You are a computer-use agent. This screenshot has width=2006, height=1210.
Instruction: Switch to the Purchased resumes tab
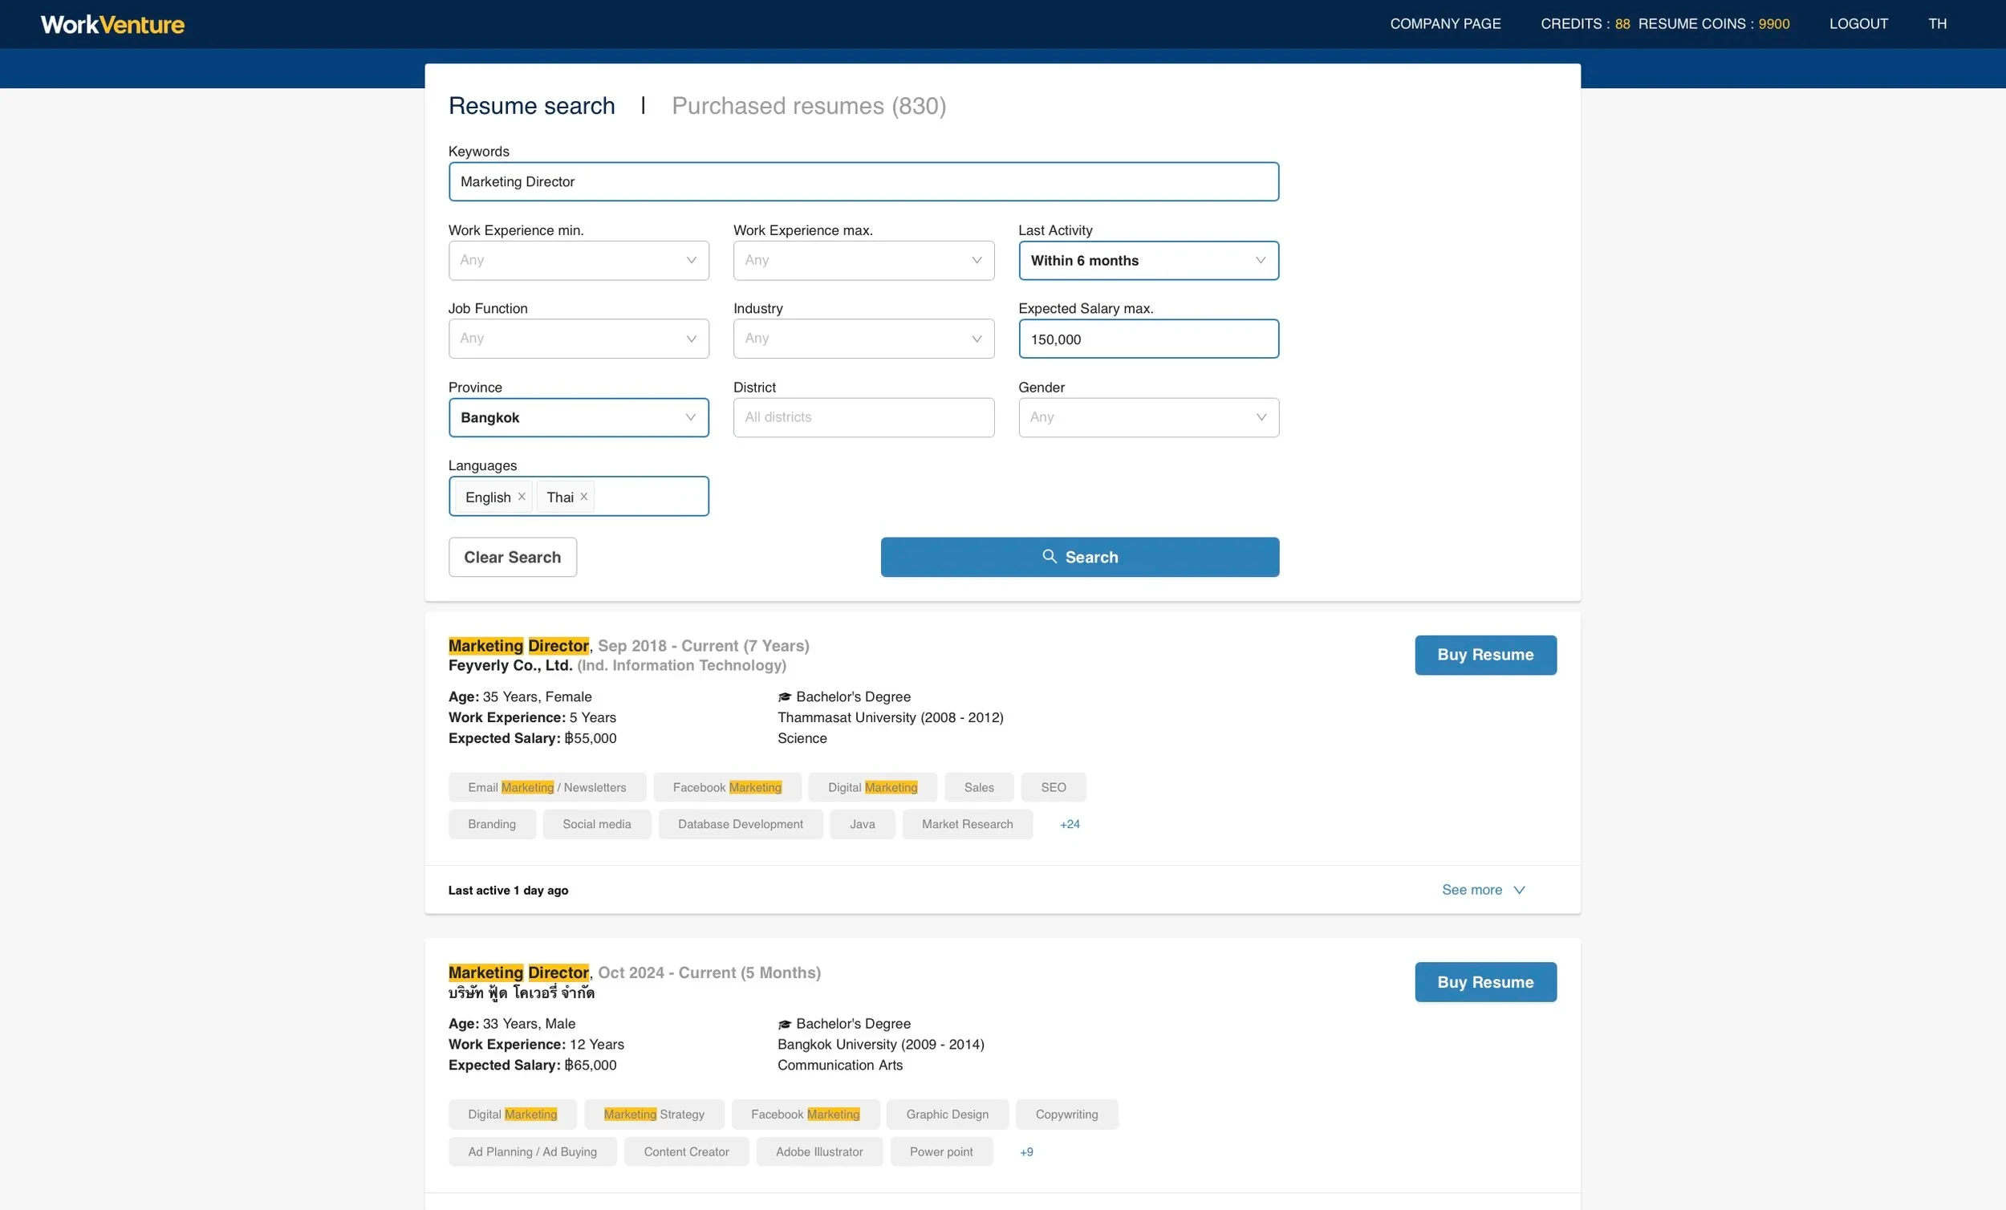pos(809,105)
